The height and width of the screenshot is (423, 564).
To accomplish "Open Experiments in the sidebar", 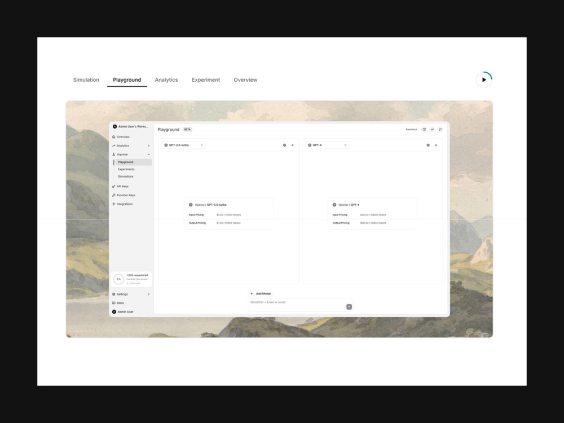I will coord(126,169).
